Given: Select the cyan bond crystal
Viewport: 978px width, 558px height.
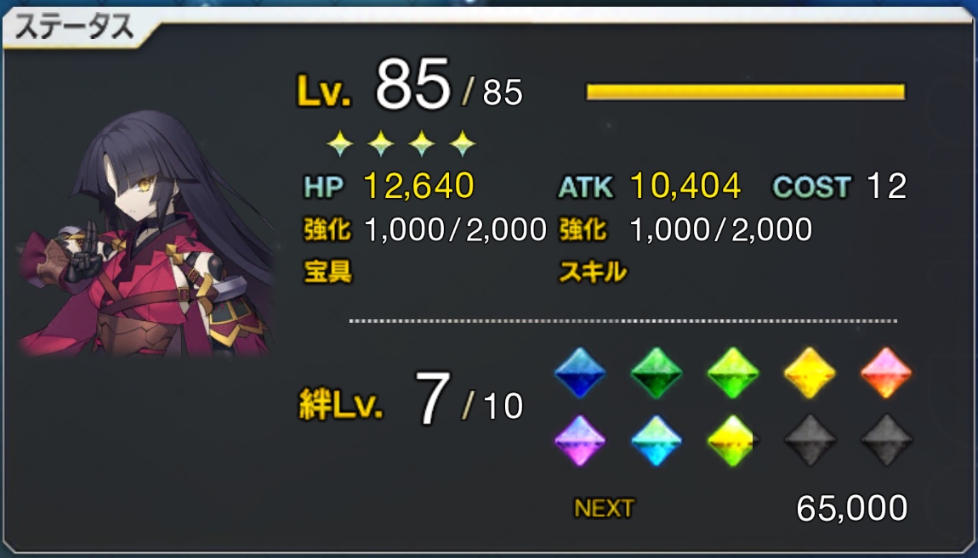Looking at the screenshot, I should (x=657, y=440).
